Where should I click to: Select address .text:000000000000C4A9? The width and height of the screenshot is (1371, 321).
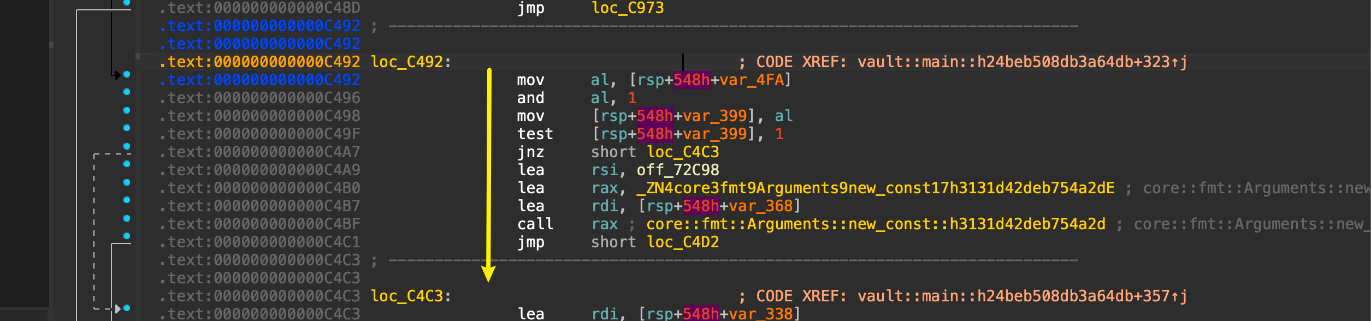pos(259,170)
